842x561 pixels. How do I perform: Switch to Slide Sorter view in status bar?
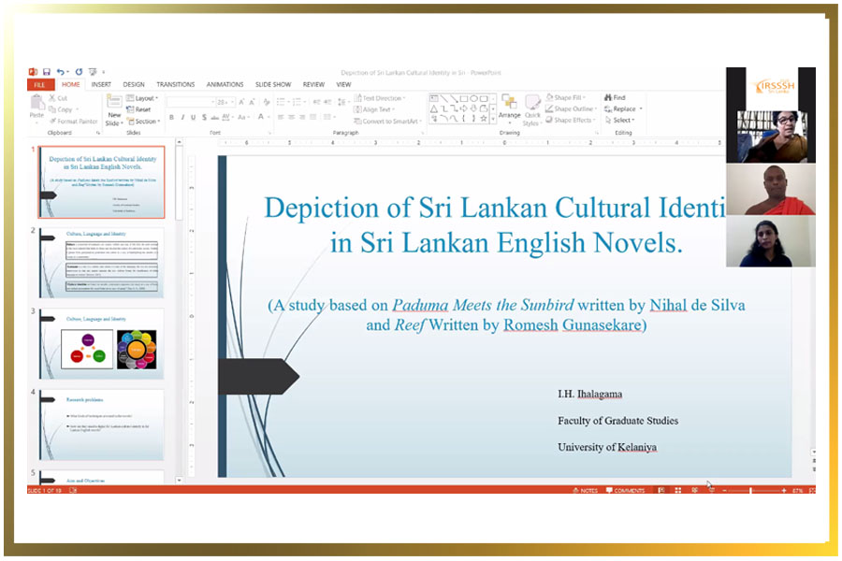click(x=678, y=490)
